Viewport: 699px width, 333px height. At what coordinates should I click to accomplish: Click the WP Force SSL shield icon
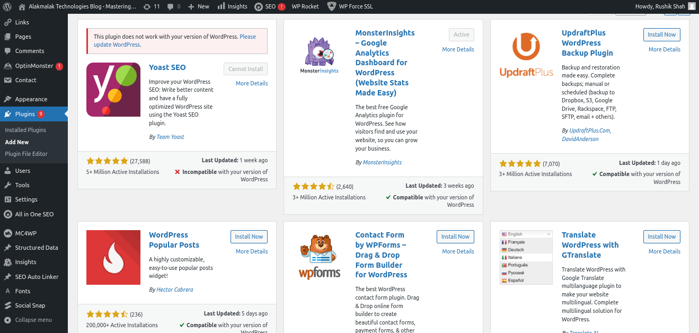pos(331,6)
